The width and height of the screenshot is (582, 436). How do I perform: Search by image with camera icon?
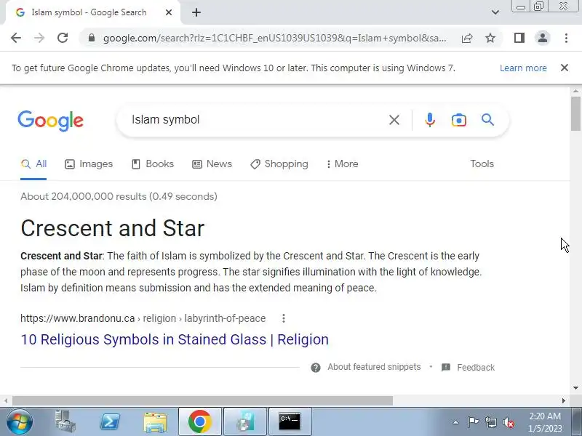click(x=459, y=120)
